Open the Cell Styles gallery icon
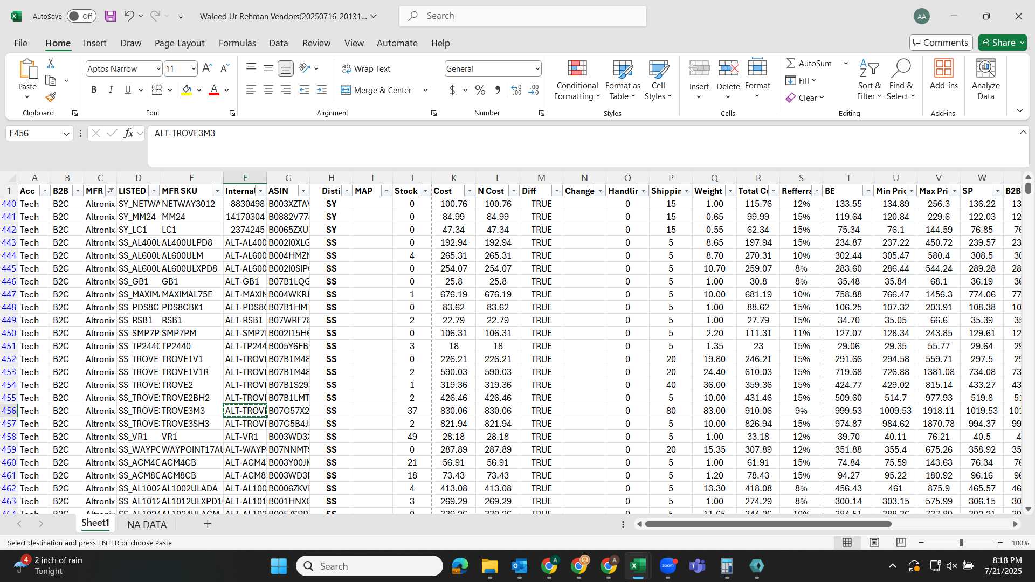 [x=658, y=68]
